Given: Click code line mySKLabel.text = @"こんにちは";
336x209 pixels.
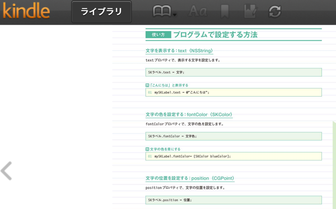Looking at the screenshot, I should click(234, 92).
